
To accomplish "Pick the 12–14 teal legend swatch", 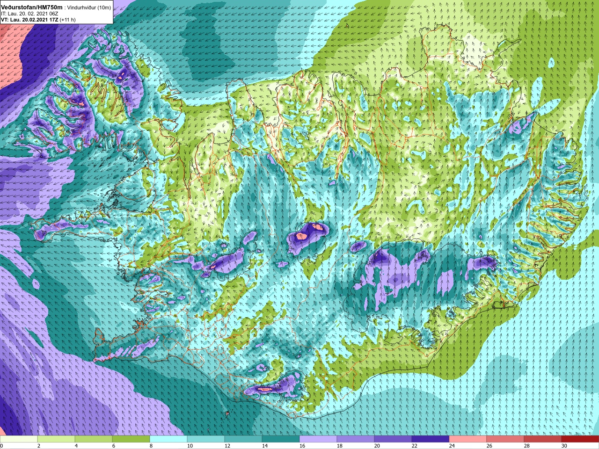I will pos(243,439).
